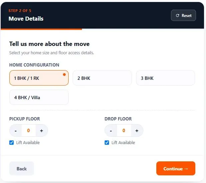This screenshot has height=183, width=206.
Task: Select the 1 BHK / 1 RK option
Action: (39, 78)
